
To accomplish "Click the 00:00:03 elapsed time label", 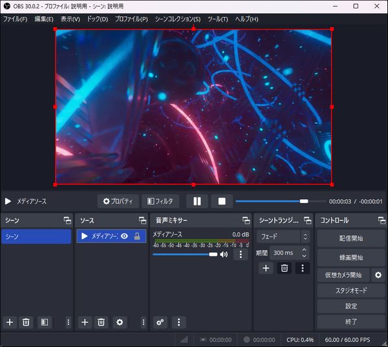I will (340, 202).
